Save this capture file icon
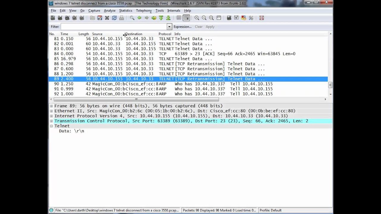Image resolution: width=381 pixels, height=214 pixels. point(100,18)
